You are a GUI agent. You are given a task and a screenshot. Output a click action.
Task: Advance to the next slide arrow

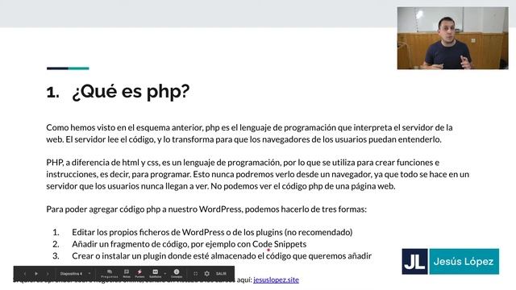point(48,274)
